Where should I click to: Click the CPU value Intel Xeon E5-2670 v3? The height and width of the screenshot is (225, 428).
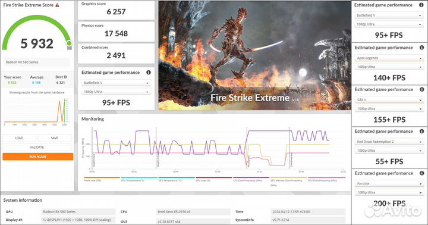pyautogui.click(x=193, y=212)
